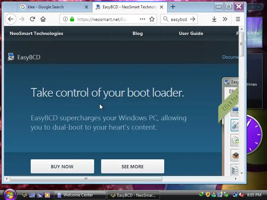267x200 pixels.
Task: Show site information for neosmart.net
Action: [65, 19]
